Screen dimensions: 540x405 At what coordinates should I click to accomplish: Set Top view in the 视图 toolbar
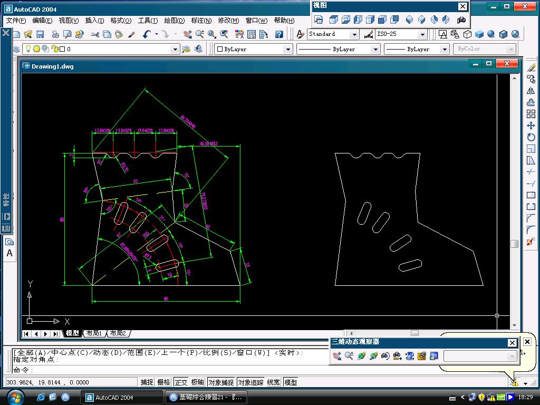tap(333, 20)
